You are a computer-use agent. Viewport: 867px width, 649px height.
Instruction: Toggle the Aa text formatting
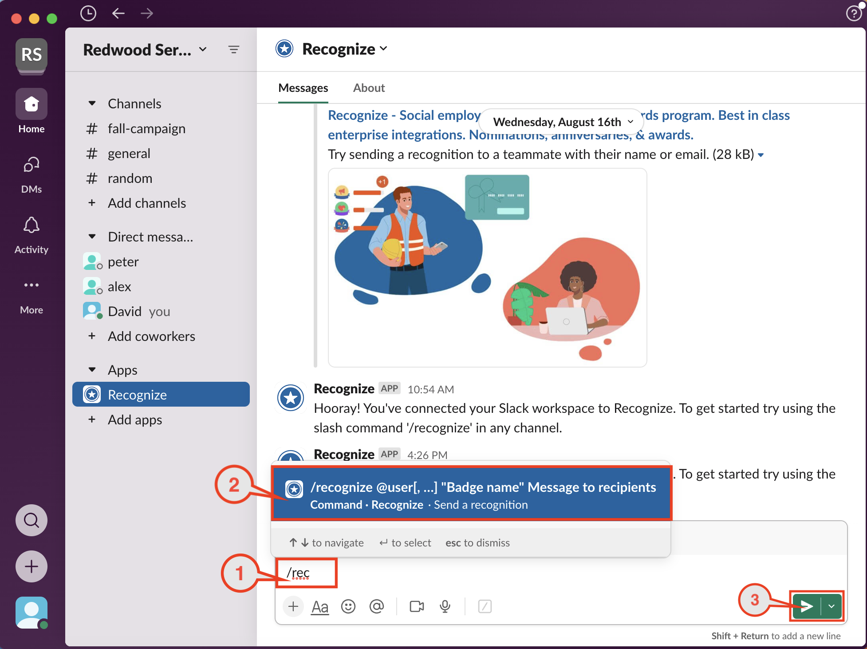(x=320, y=606)
